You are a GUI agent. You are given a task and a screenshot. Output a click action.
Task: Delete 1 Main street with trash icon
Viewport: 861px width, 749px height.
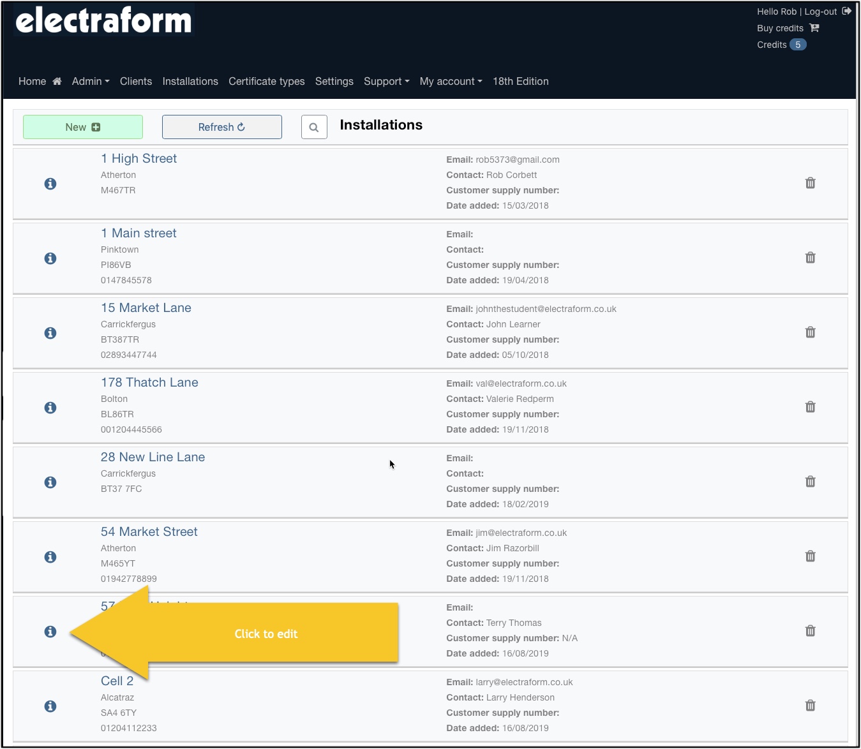(811, 258)
